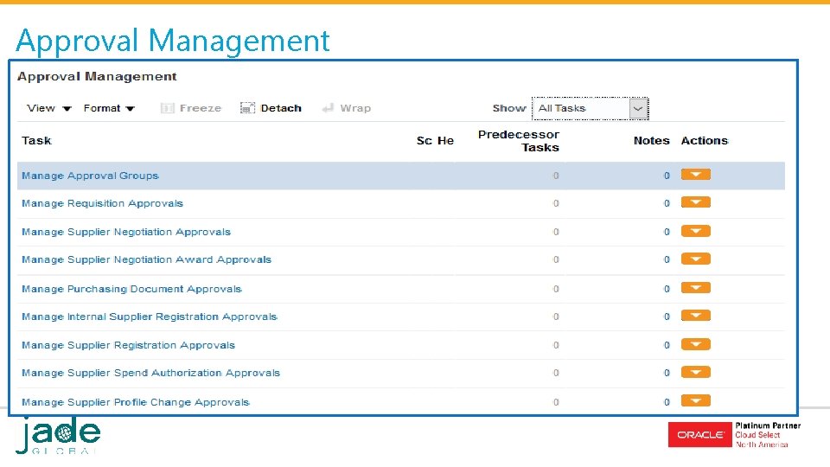Expand actions for Manage Supplier Registration Approvals
Screen dimensions: 830x467
pos(695,345)
